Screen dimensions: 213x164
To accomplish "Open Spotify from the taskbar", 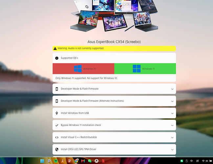I will coord(56,161).
